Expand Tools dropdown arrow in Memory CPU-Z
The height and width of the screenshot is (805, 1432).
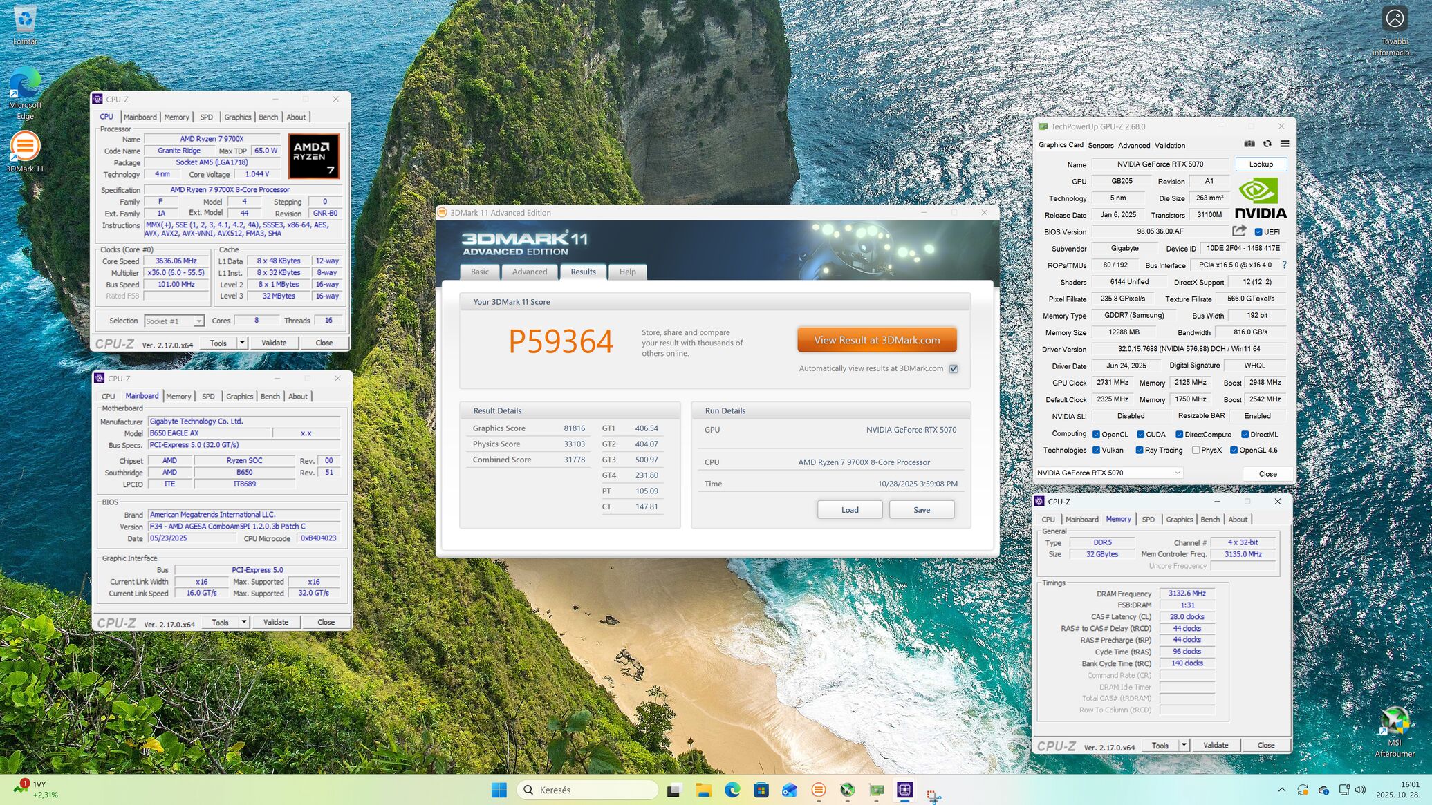(1184, 745)
